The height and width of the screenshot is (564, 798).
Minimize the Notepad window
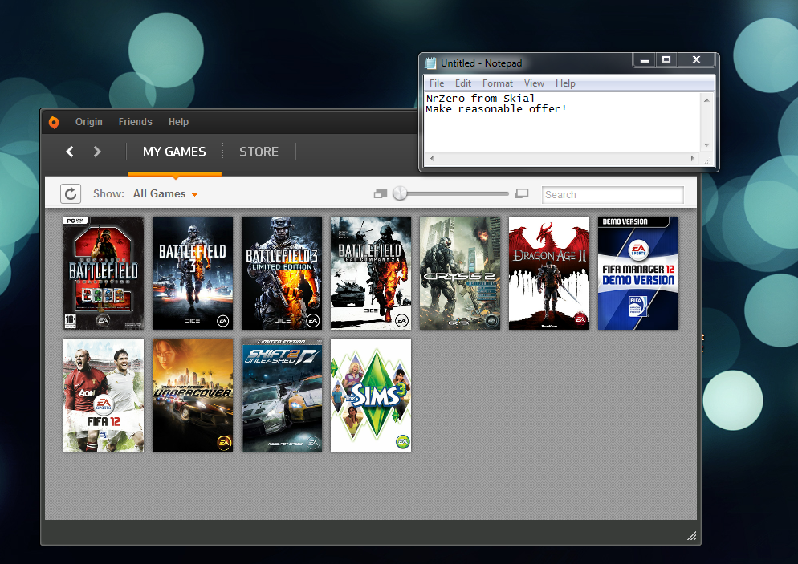[x=645, y=60]
